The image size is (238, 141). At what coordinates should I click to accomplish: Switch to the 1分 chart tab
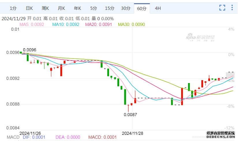[13, 8]
